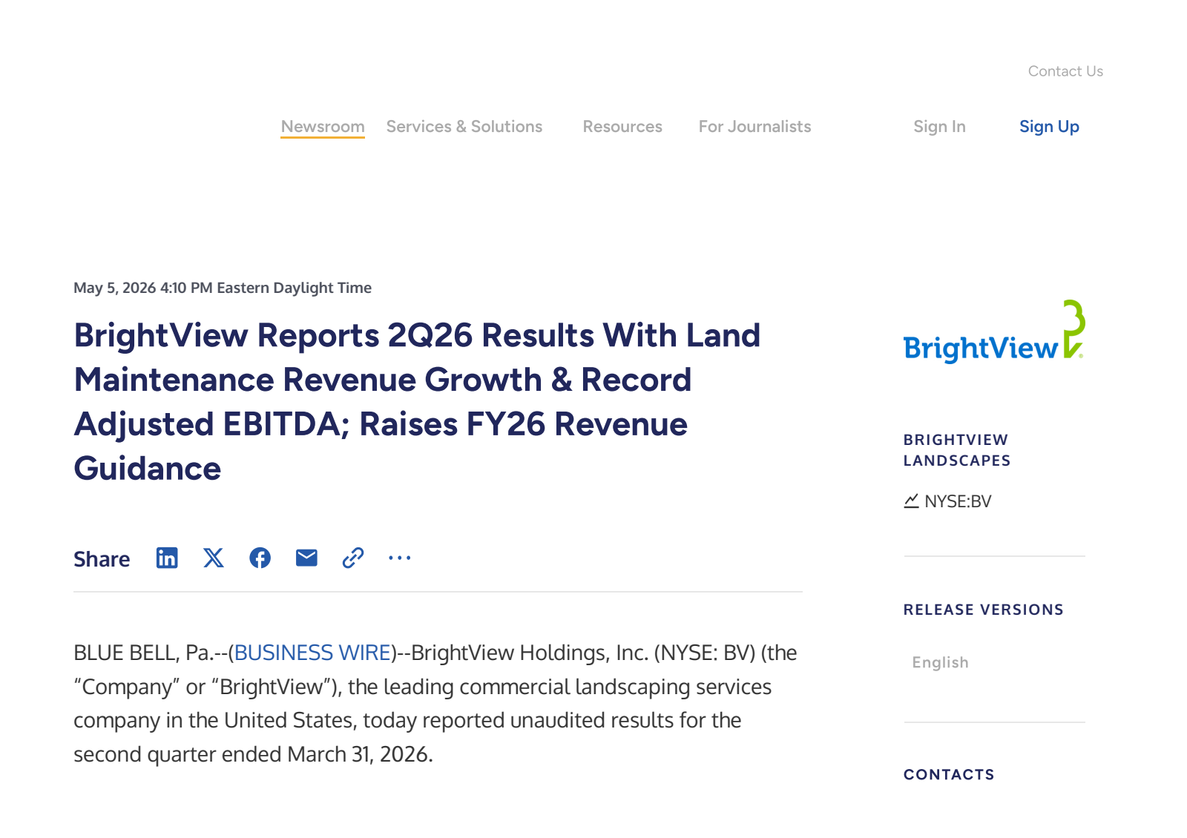Follow the BUSINESS WIRE hyperlink
Screen dimensions: 1187x838
coord(312,653)
